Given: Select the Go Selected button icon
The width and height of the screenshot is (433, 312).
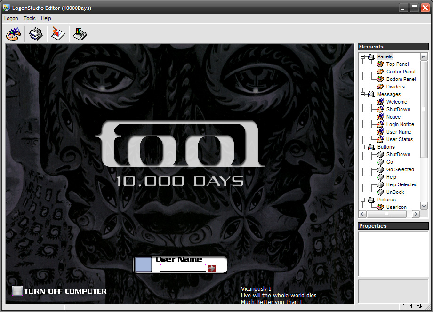Looking at the screenshot, I should 380,169.
